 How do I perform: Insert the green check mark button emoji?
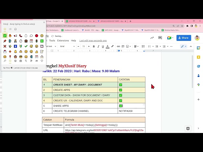pos(5,36)
